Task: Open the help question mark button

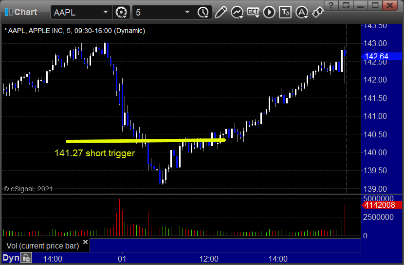Action: click(x=331, y=5)
